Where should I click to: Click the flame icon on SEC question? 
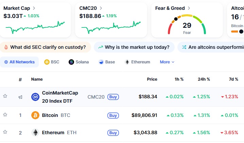(x=6, y=47)
